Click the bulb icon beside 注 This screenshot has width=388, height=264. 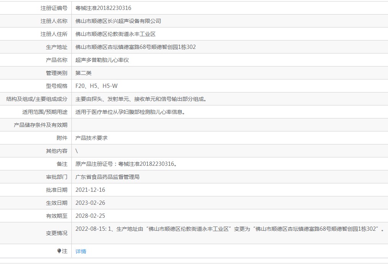[59, 251]
